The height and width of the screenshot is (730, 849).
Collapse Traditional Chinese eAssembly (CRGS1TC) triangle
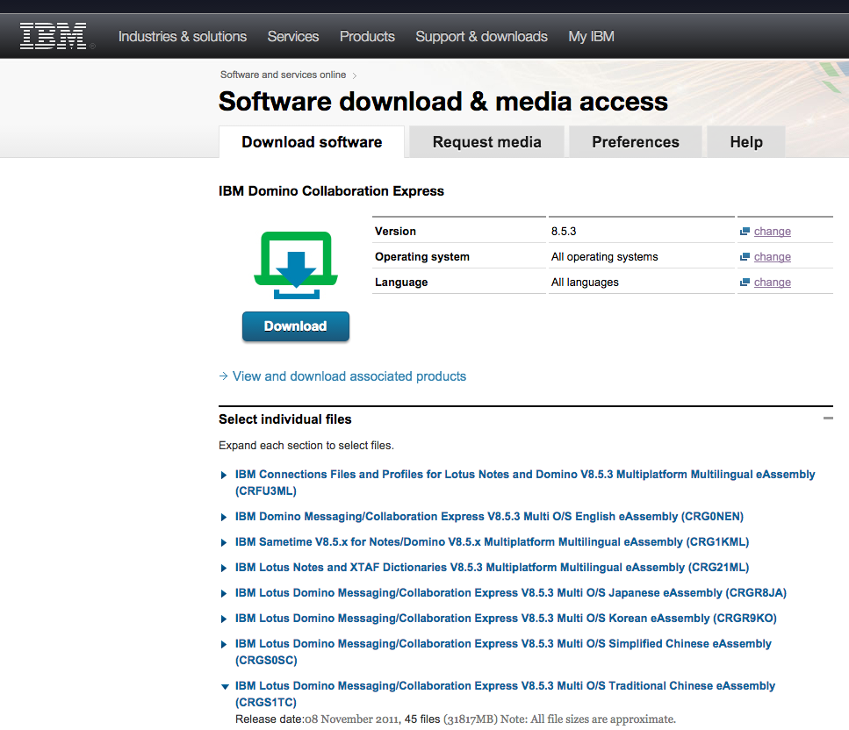(225, 687)
